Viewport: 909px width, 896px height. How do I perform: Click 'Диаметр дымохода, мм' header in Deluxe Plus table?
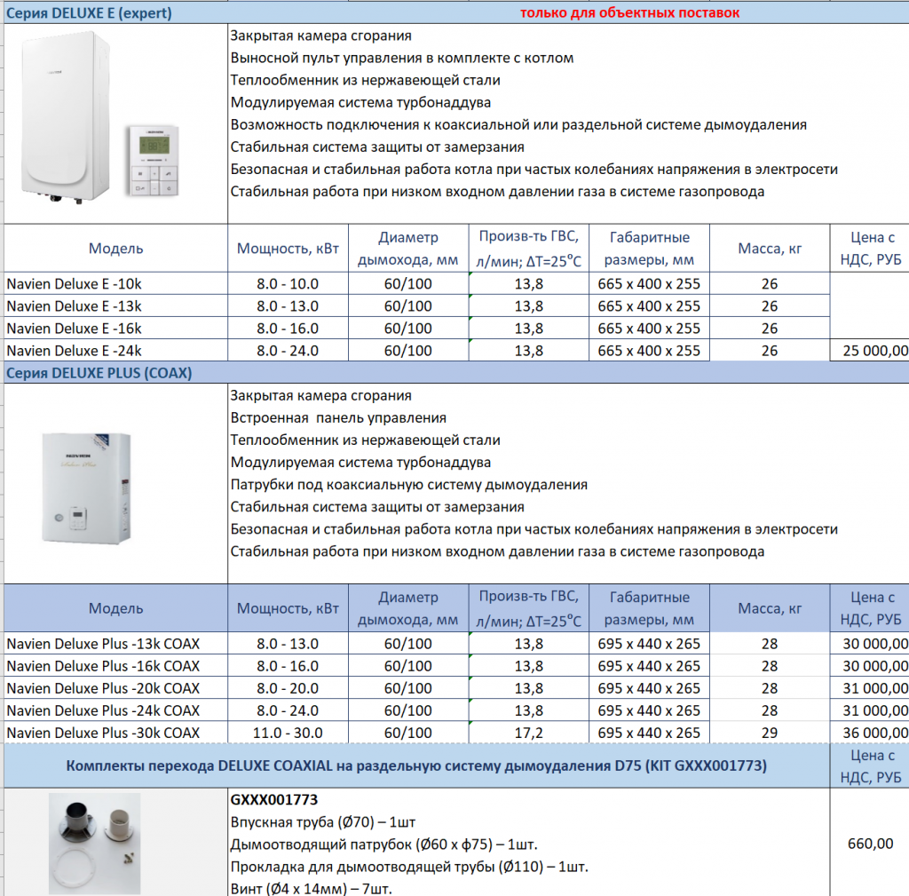pos(408,608)
